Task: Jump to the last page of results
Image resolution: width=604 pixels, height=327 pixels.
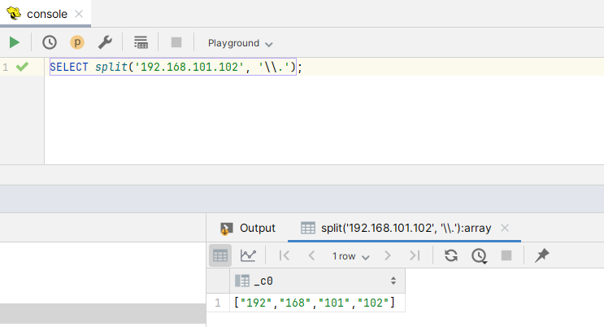Action: [x=415, y=255]
